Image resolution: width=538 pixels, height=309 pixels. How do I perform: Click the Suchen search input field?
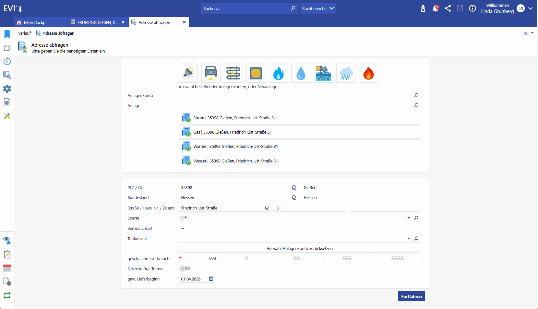[x=245, y=8]
